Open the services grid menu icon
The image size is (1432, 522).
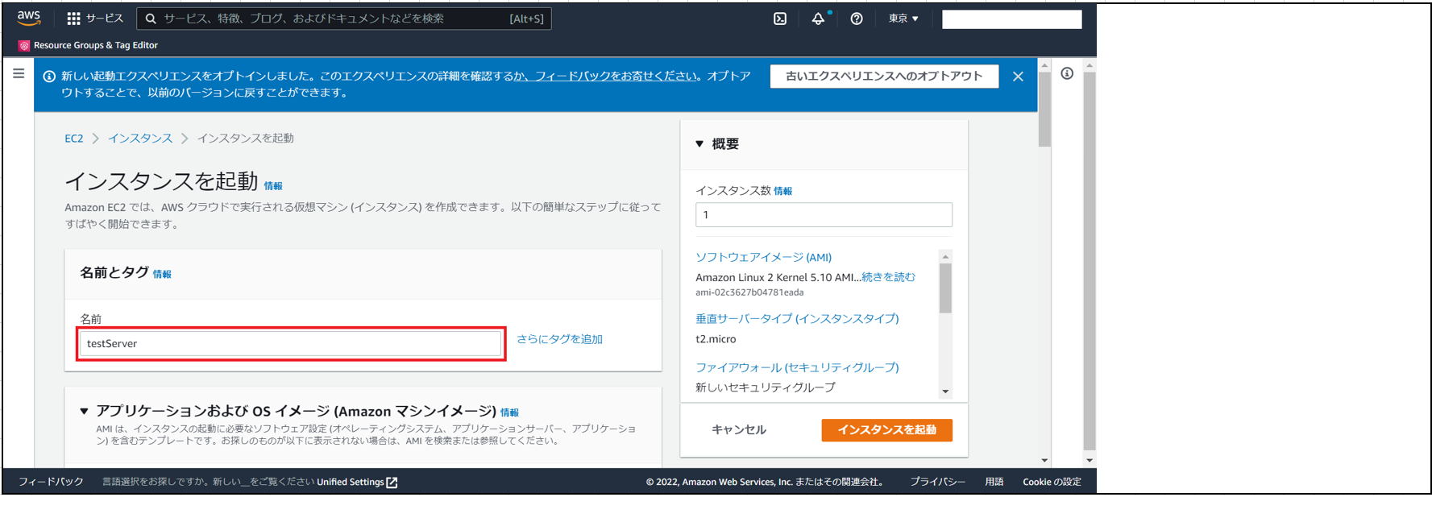point(73,19)
